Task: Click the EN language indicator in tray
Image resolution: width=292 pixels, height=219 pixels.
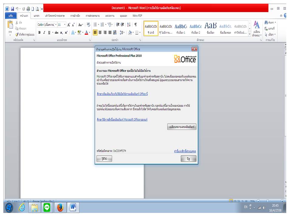Action: click(x=246, y=207)
